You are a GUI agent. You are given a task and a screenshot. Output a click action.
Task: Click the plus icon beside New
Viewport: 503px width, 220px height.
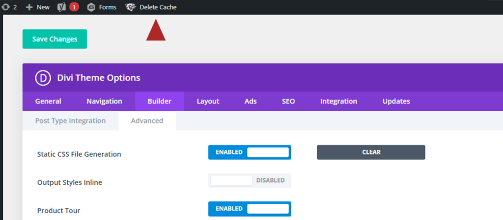pyautogui.click(x=29, y=7)
